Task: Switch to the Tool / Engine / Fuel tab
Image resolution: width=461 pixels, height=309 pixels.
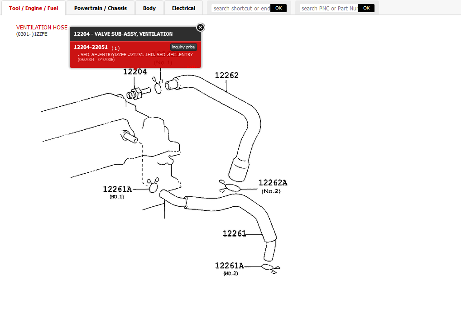Action: pyautogui.click(x=33, y=8)
